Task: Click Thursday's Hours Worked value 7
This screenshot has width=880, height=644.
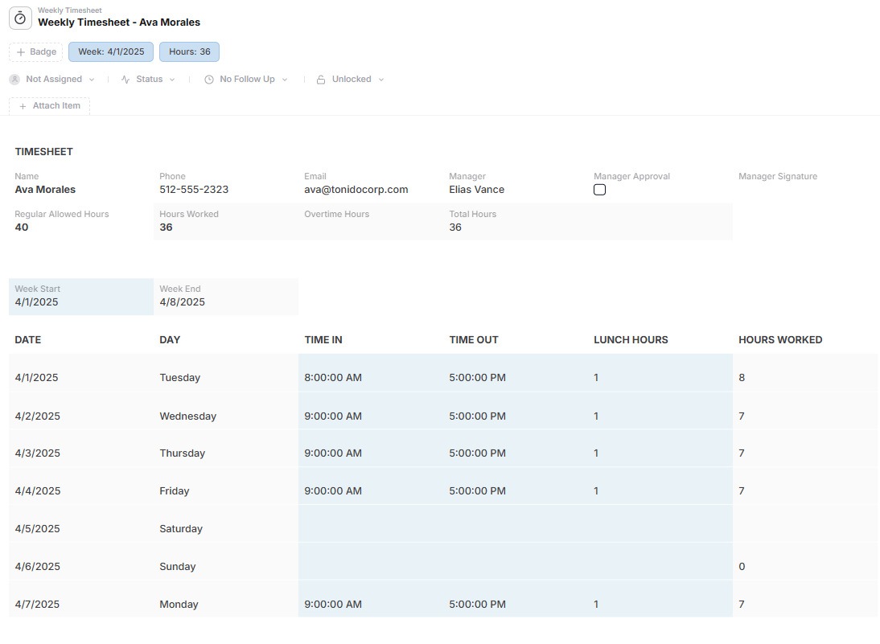Action: (742, 453)
